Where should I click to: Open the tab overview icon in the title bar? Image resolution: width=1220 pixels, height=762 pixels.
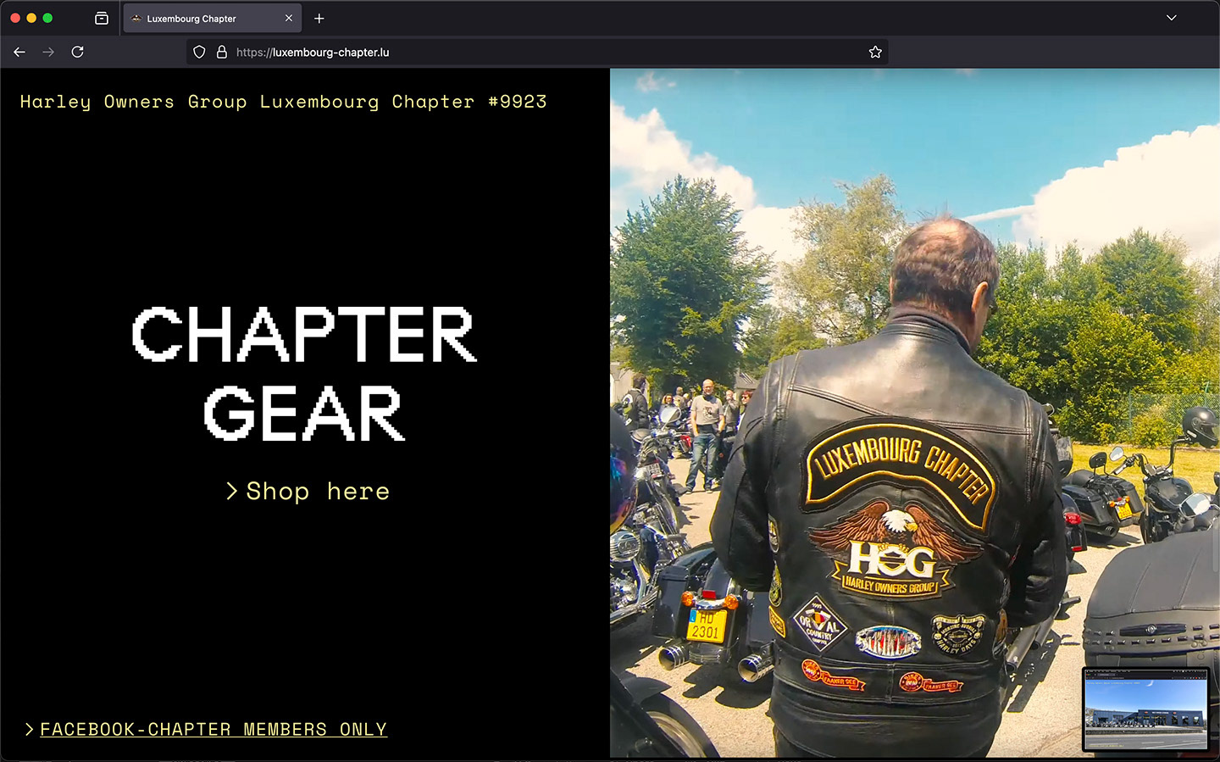[102, 18]
